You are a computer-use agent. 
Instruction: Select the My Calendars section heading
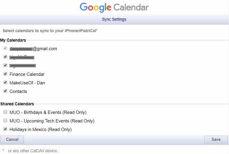pos(13,40)
